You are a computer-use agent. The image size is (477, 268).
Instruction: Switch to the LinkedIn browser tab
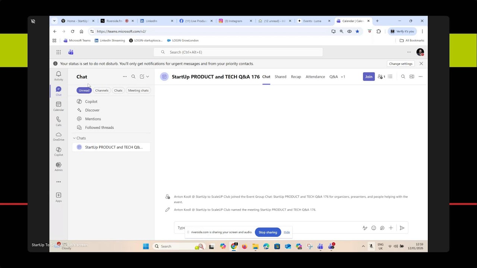click(x=157, y=21)
